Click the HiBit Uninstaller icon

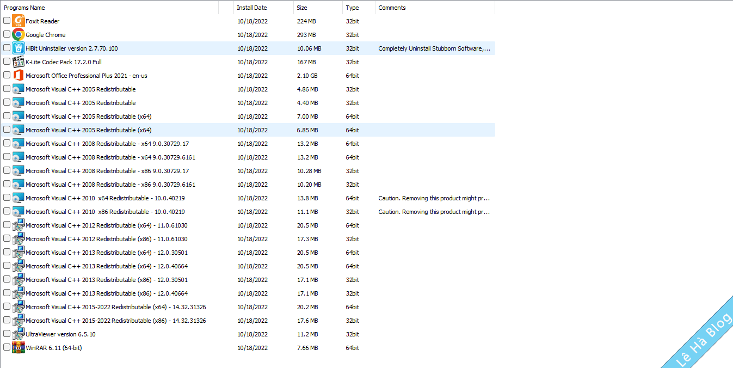18,48
